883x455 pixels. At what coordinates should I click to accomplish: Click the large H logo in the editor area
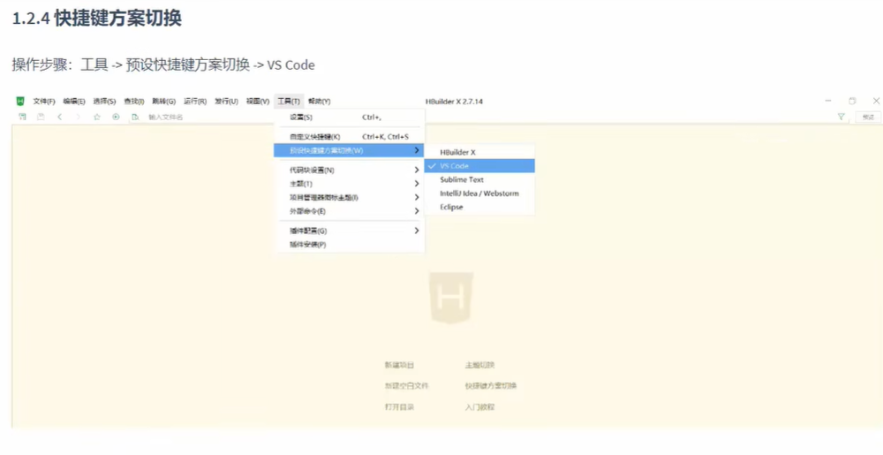[x=450, y=298]
